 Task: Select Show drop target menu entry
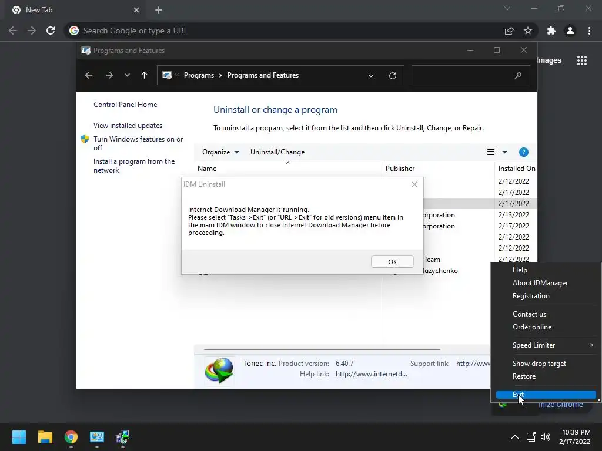[x=539, y=363]
